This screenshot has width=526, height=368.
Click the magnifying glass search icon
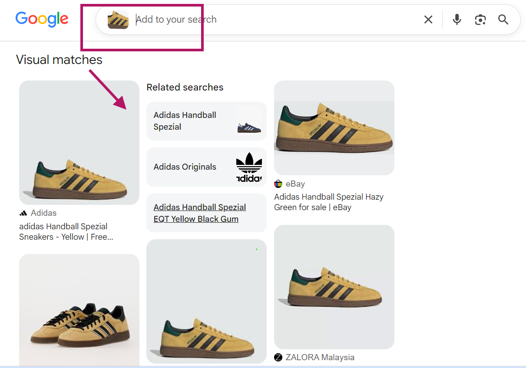tap(503, 20)
